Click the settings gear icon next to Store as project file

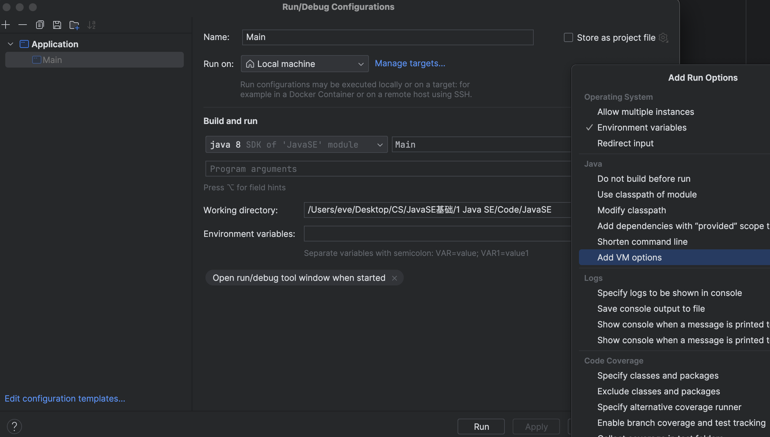[x=663, y=37]
